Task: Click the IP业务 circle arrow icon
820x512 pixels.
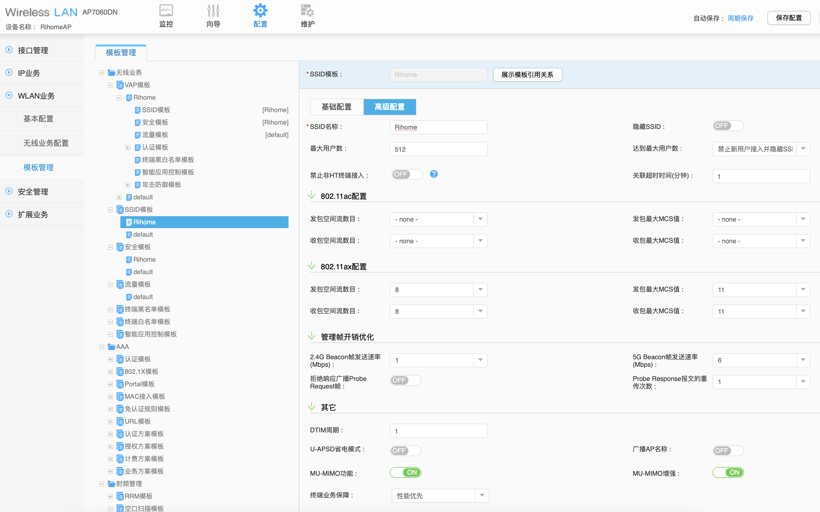Action: click(x=9, y=73)
